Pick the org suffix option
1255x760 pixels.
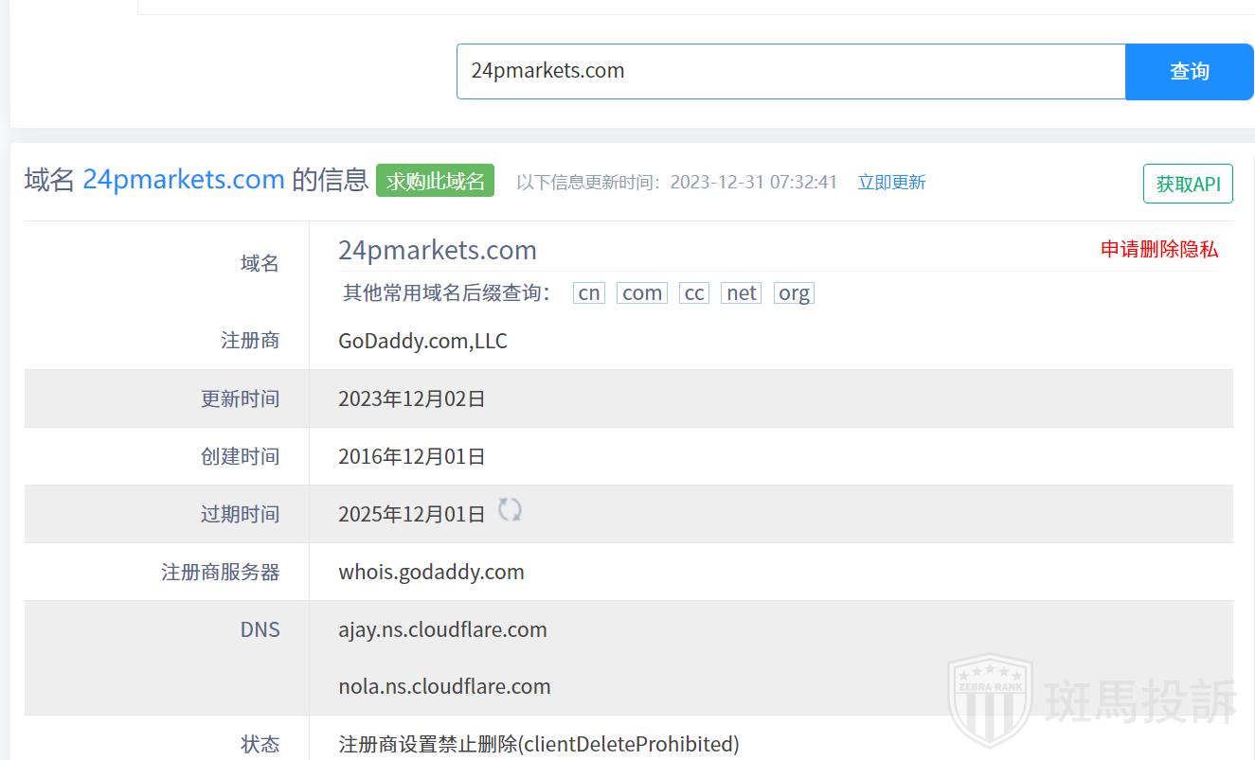794,293
